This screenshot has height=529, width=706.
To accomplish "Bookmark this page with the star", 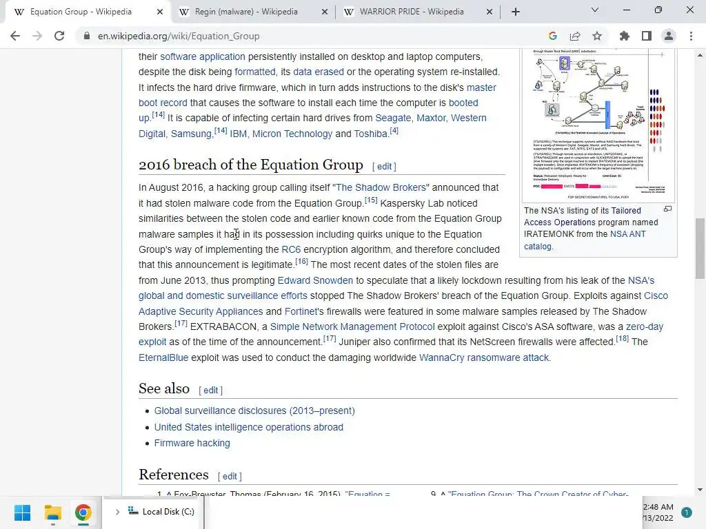I will [597, 36].
